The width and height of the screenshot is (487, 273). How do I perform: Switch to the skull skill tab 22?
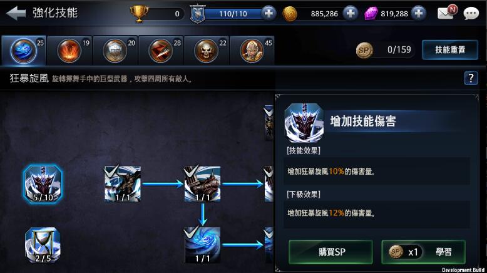206,50
